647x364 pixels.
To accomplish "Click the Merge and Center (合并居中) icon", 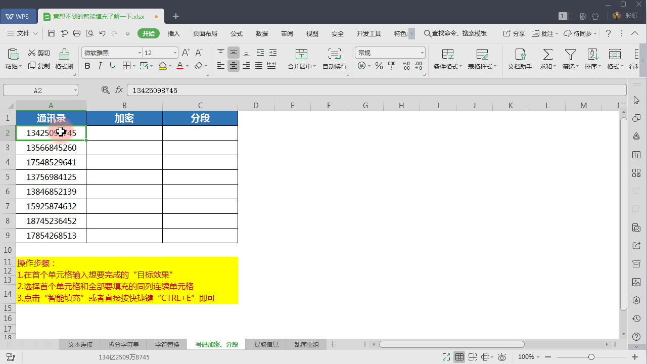I will click(x=301, y=55).
